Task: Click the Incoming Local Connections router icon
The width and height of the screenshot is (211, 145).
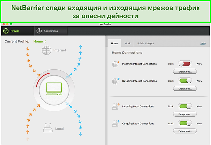Action: pyautogui.click(x=116, y=106)
